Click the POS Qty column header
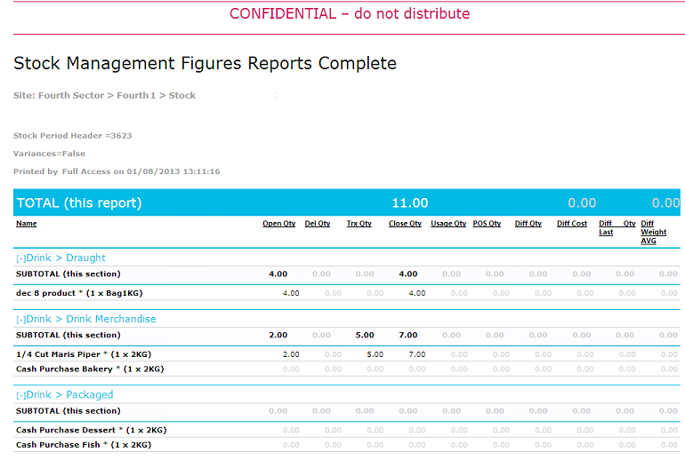 [487, 224]
